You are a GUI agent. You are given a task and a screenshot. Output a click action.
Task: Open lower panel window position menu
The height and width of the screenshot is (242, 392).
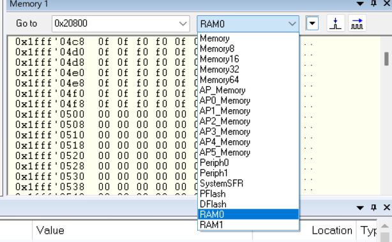click(x=360, y=208)
